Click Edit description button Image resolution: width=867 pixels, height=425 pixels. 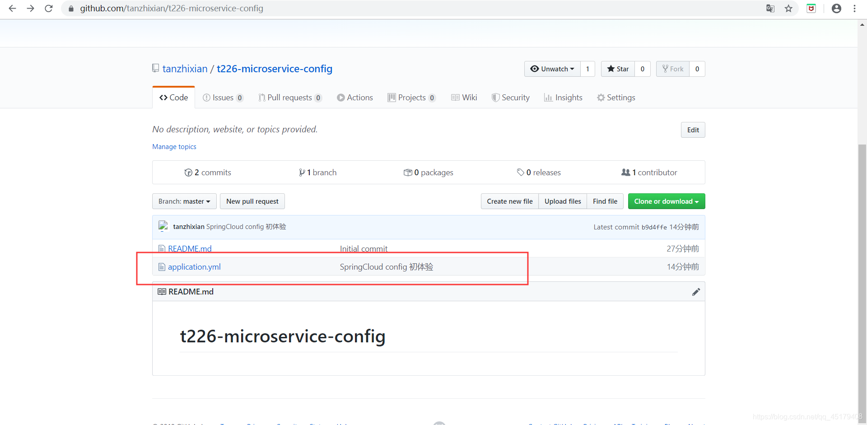[x=693, y=130]
